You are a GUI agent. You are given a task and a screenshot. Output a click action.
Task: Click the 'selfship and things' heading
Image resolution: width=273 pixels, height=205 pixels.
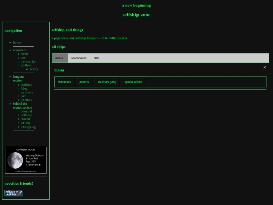(x=67, y=30)
